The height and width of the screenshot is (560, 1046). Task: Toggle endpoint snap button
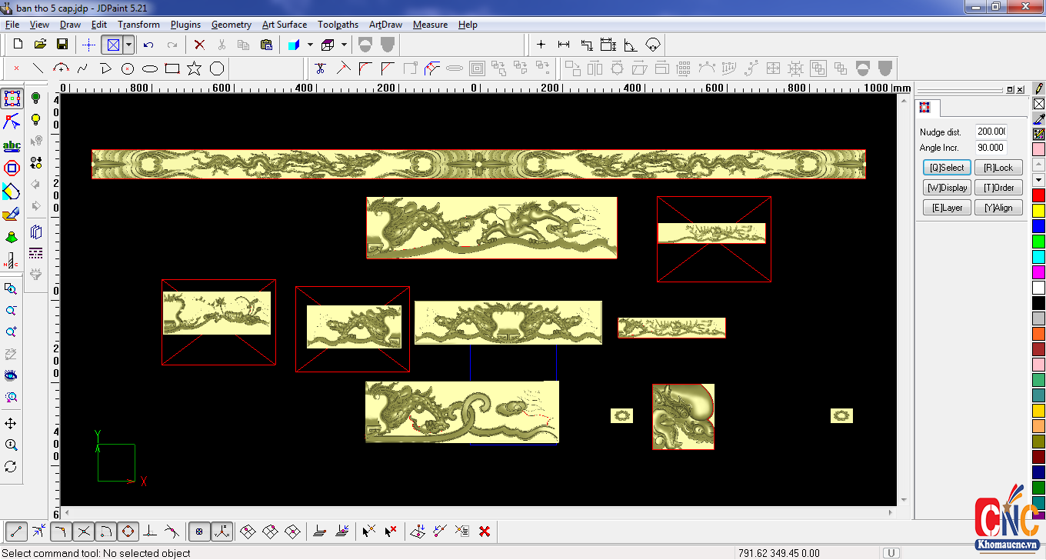tap(17, 531)
